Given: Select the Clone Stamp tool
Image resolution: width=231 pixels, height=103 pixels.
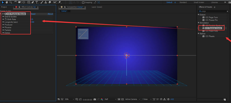Looking at the screenshot, I should 46,2.
